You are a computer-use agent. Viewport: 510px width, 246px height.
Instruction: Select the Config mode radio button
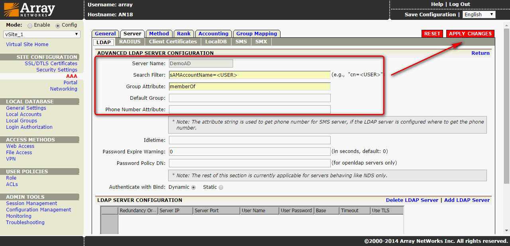(x=58, y=25)
